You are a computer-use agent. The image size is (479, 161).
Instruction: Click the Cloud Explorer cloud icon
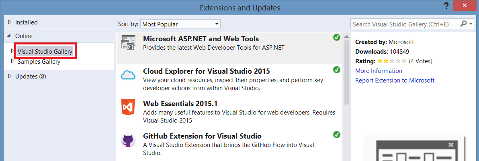128,75
